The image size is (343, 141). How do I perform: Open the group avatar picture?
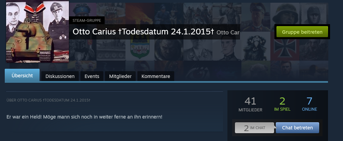(38, 31)
